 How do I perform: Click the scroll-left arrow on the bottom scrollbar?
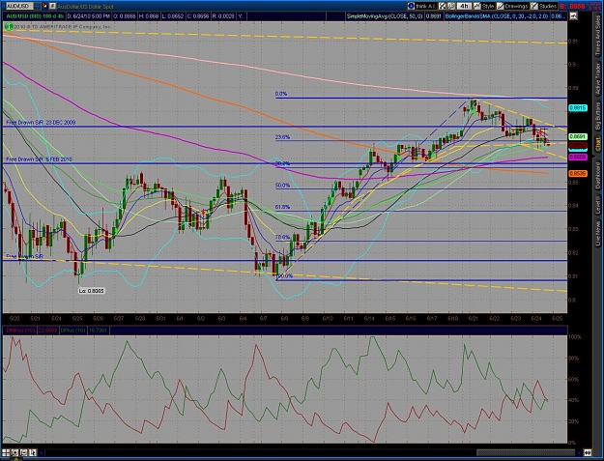[x=42, y=452]
